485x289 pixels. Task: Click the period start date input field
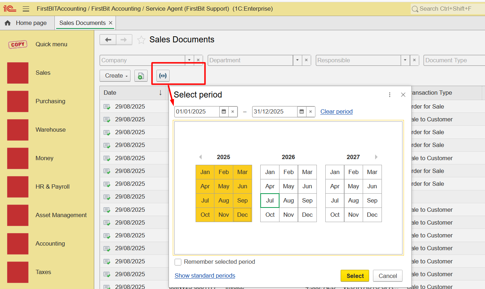197,112
